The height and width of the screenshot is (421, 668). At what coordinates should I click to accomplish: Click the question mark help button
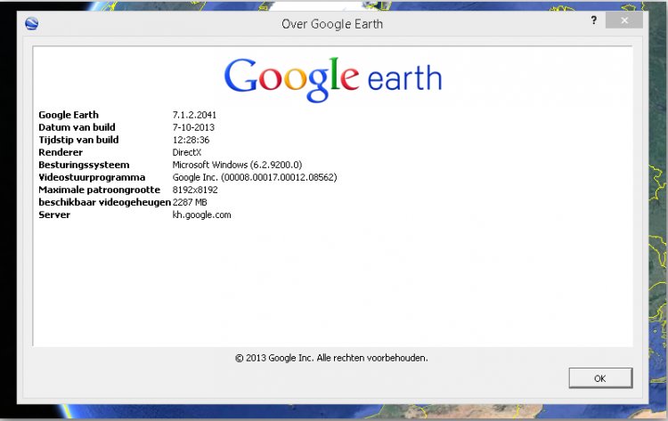tap(593, 20)
